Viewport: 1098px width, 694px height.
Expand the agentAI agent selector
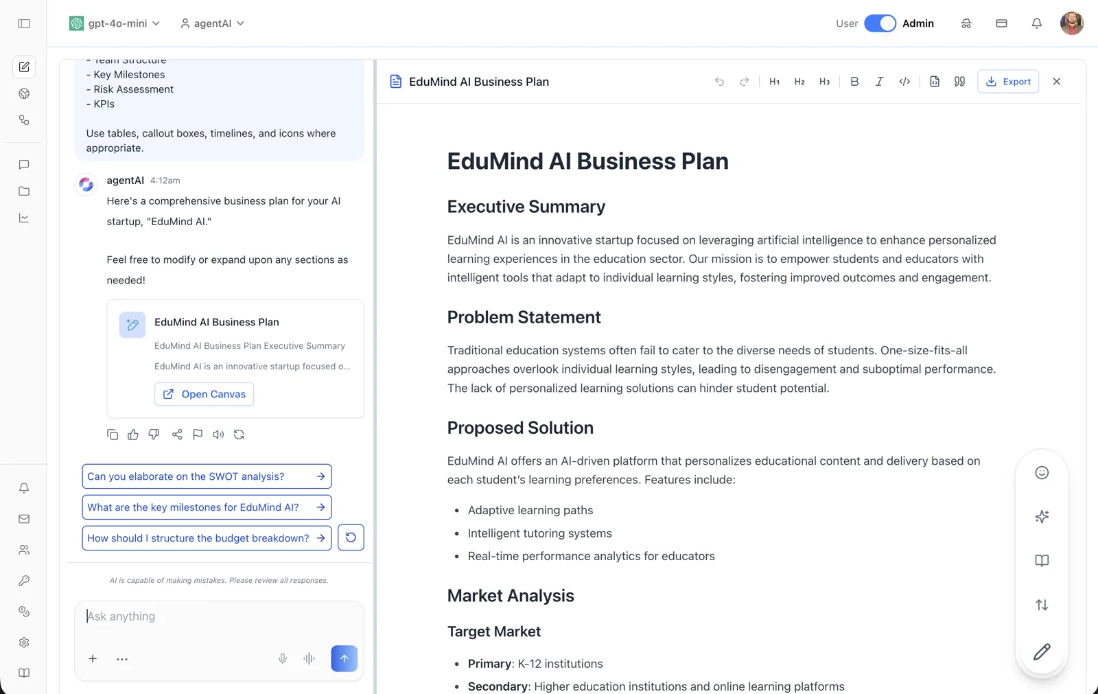(212, 23)
